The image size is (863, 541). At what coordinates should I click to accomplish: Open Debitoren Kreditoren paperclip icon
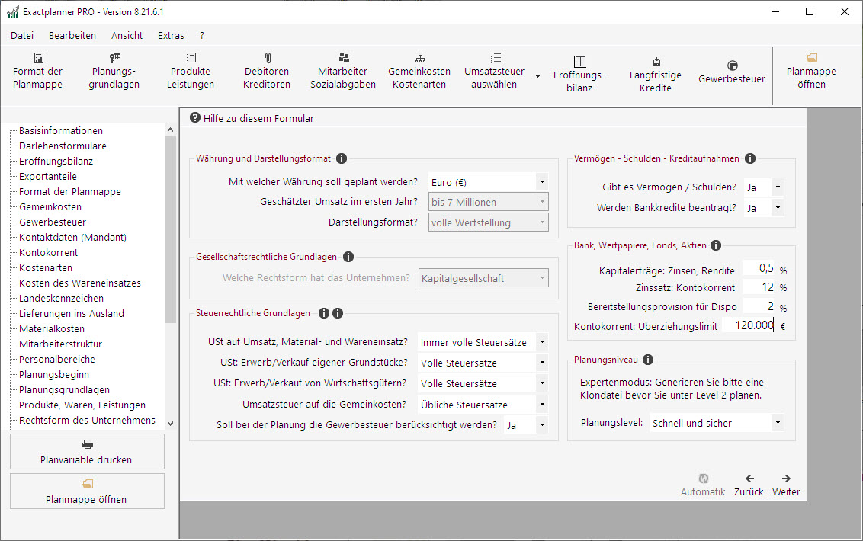point(268,58)
